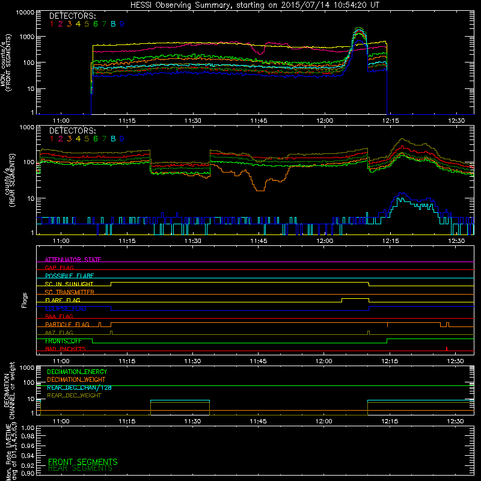The image size is (481, 481).
Task: Click the raised FLARE FLAG step segment
Action: click(x=355, y=298)
